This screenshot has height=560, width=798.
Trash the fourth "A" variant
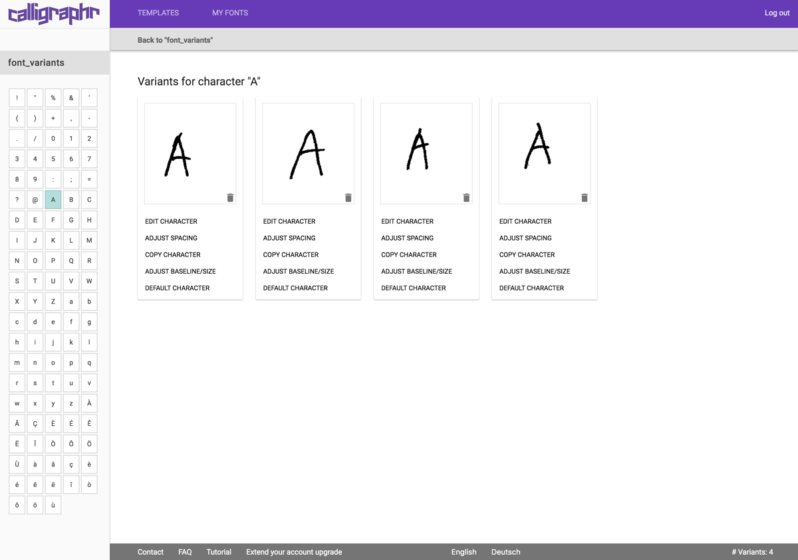point(585,197)
